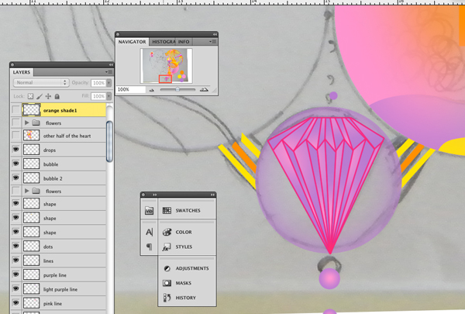Click zoom out icon in Navigator
The image size is (465, 314).
coord(152,90)
